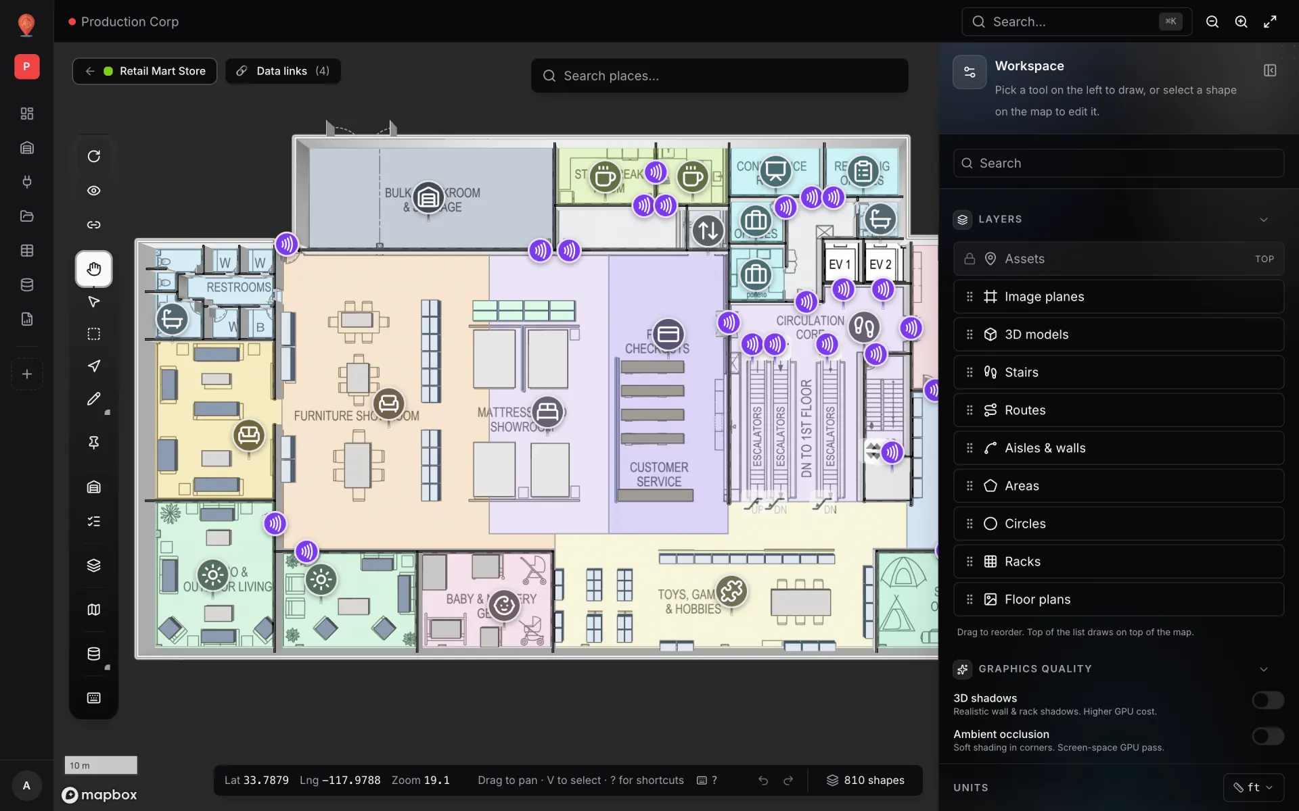Open user avatar A menu

click(26, 785)
